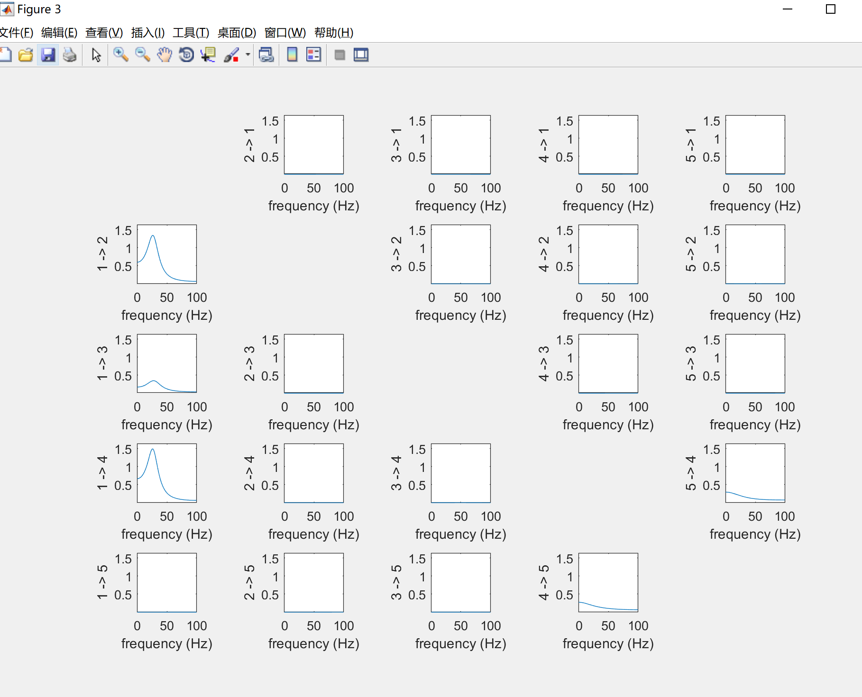Enable the Pan hand tool
The width and height of the screenshot is (862, 697).
pos(165,54)
